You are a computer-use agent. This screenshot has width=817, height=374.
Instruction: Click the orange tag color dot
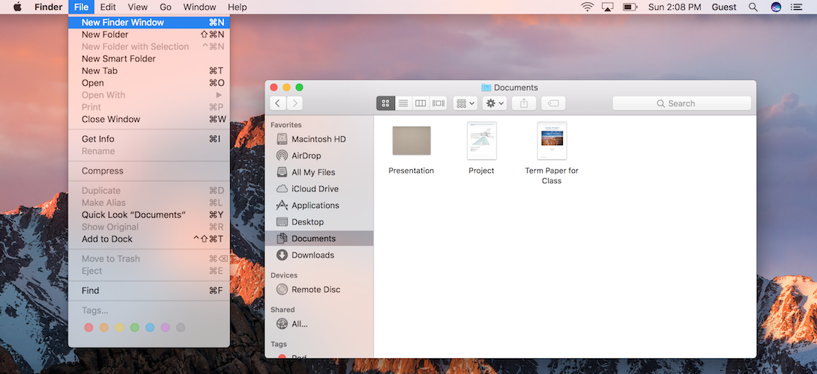[104, 327]
